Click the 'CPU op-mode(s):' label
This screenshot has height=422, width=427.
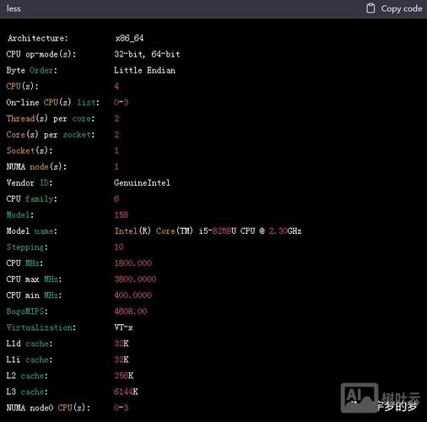[x=41, y=54]
